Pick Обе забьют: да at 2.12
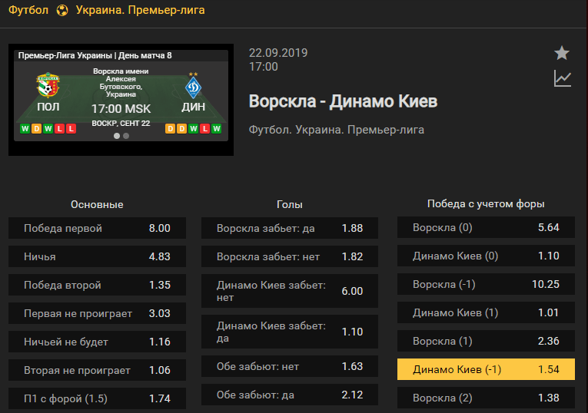588x413 pixels. (x=290, y=395)
